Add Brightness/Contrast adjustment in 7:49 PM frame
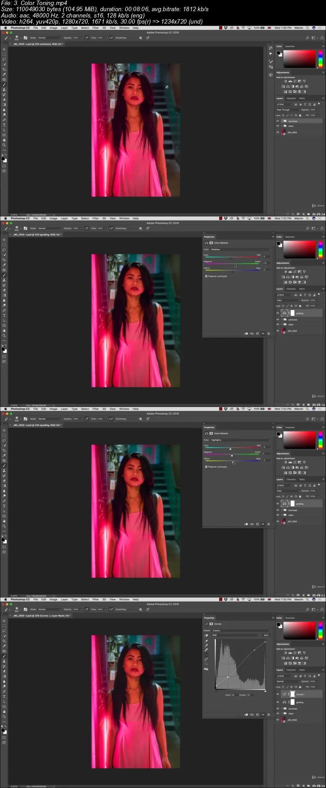 coord(286,81)
